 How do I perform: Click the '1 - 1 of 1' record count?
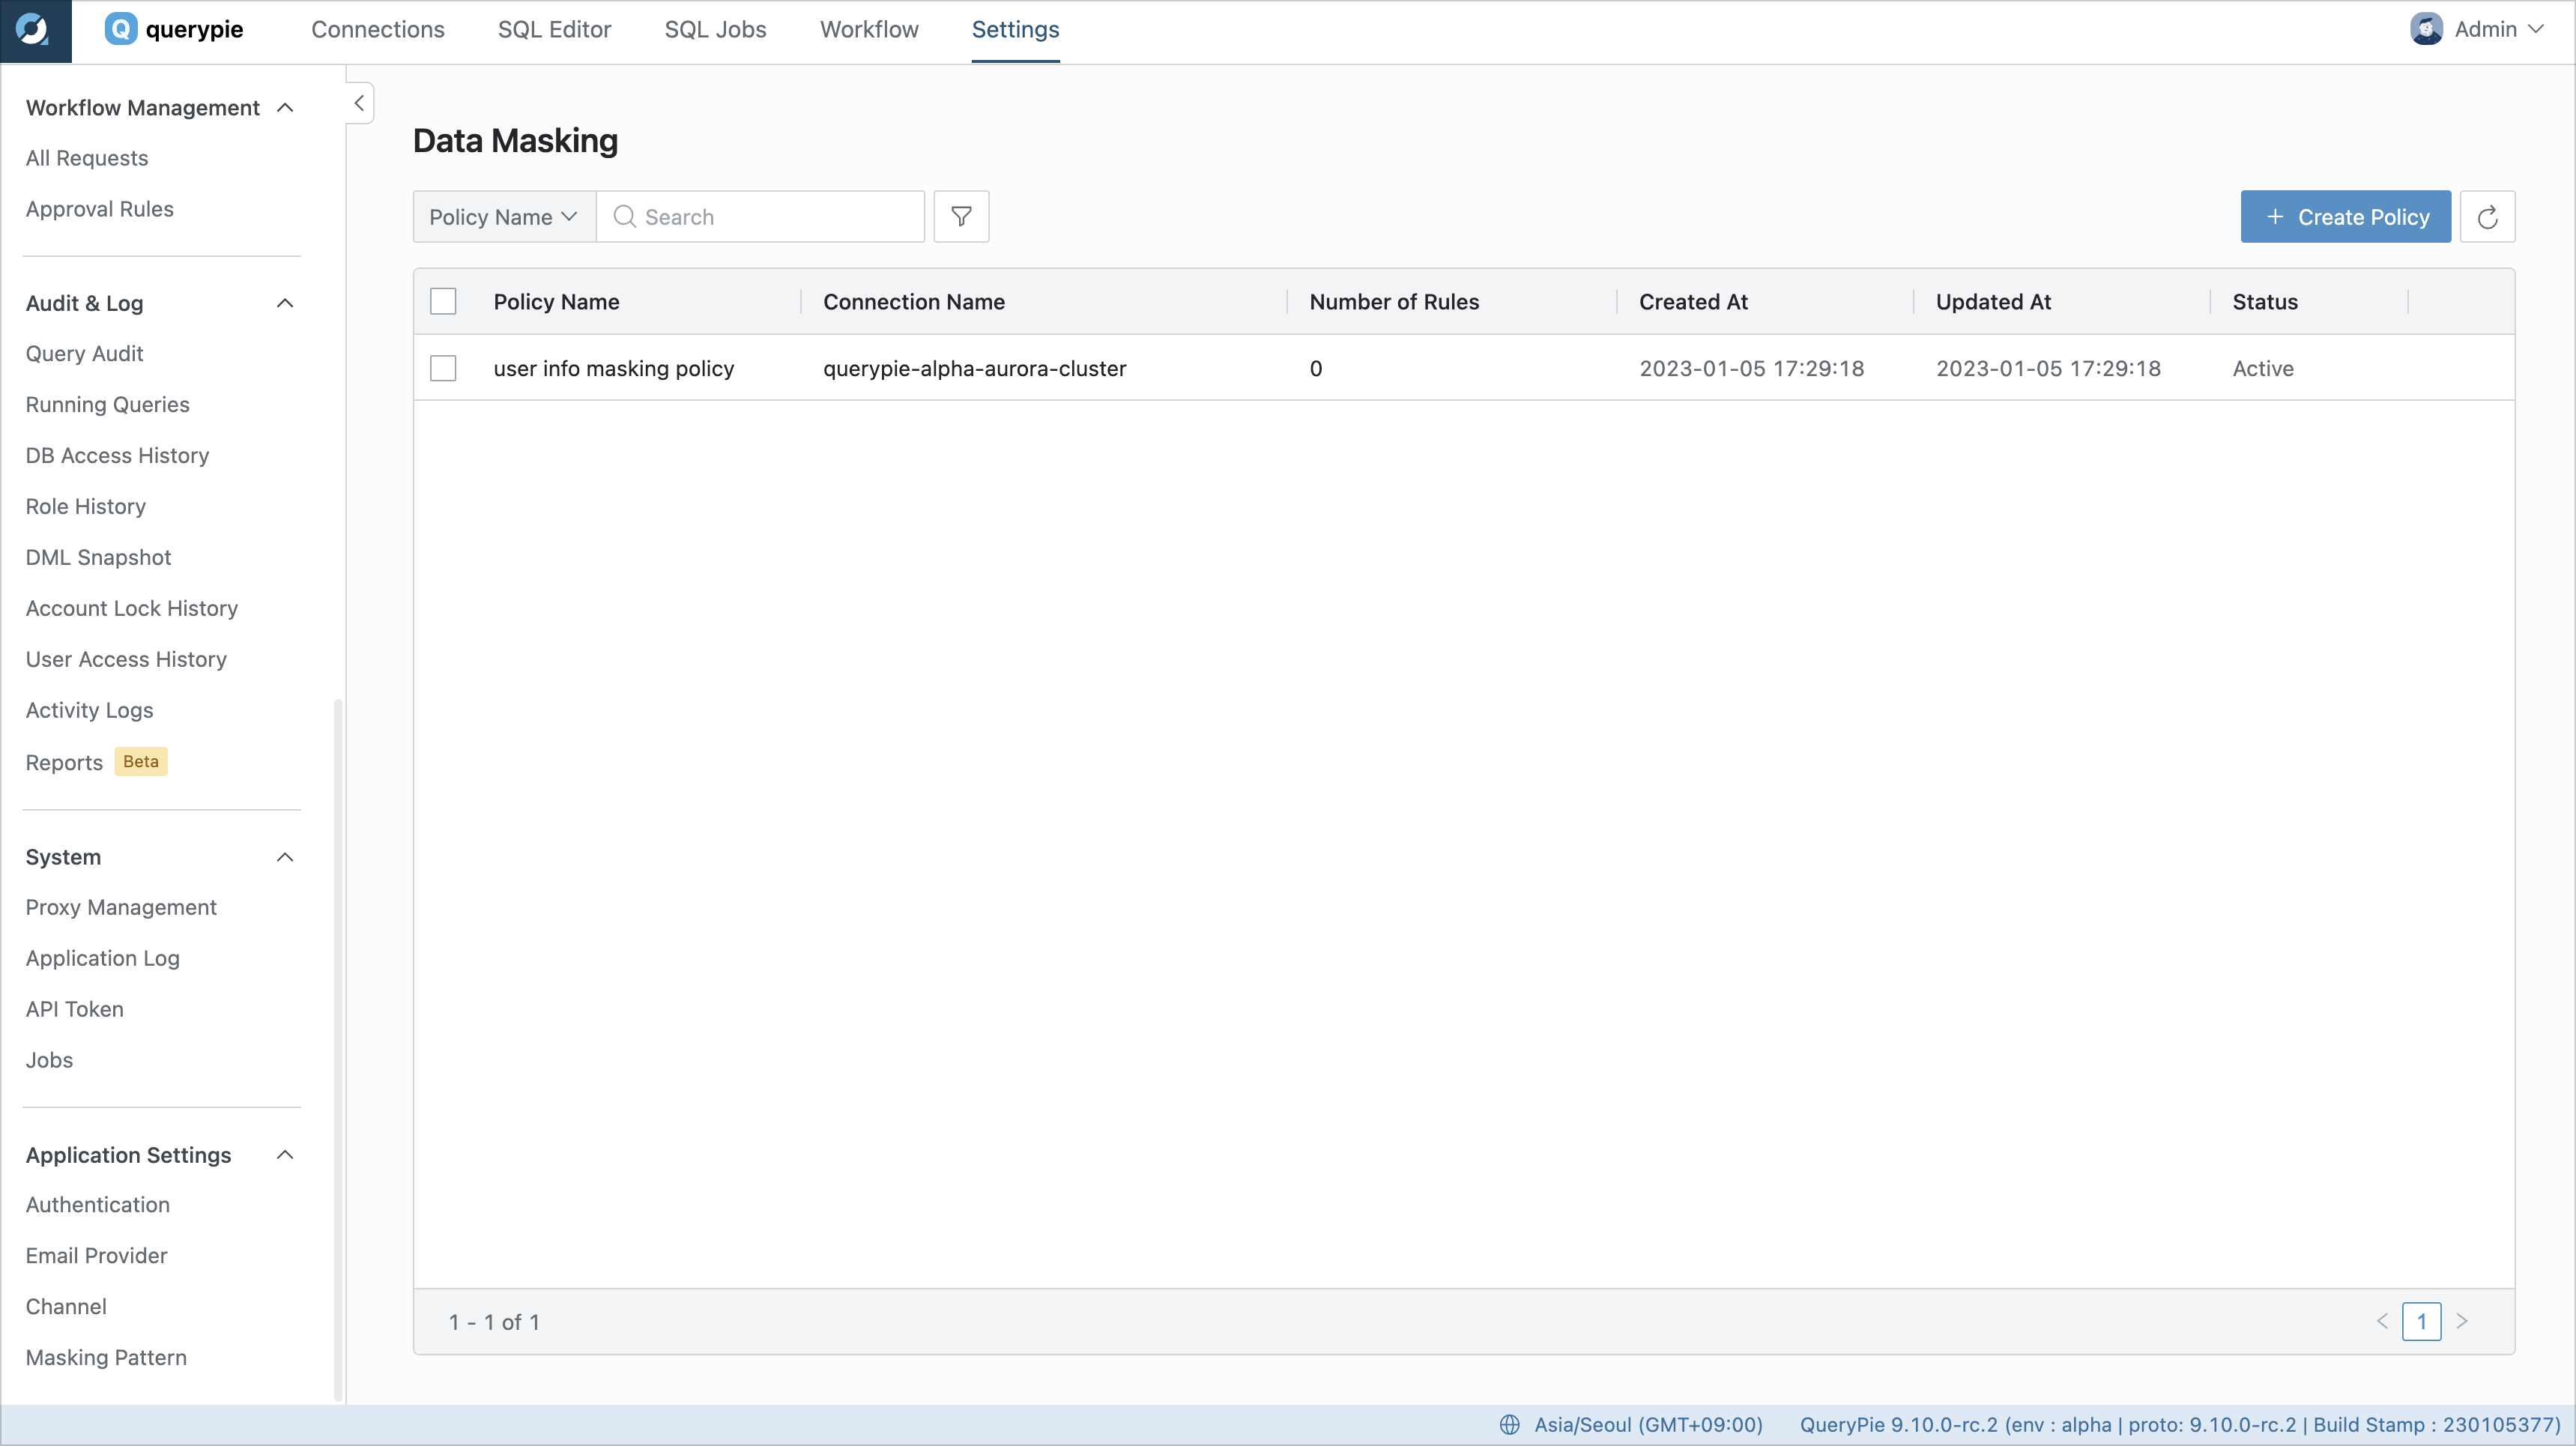pos(494,1321)
